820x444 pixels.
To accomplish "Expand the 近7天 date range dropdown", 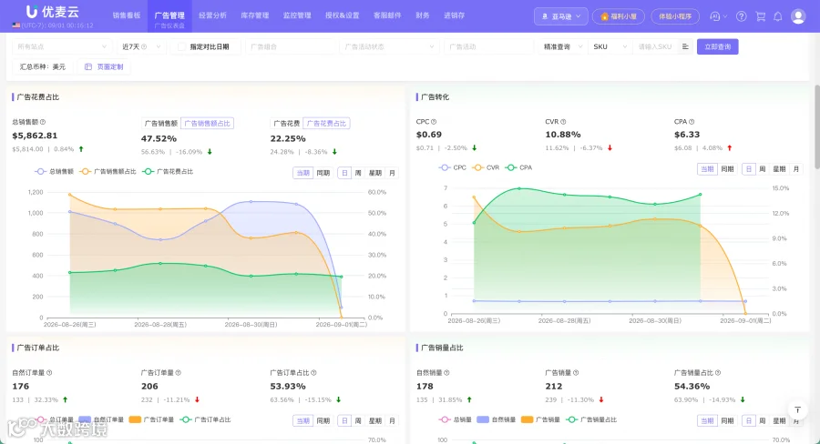I will pyautogui.click(x=141, y=46).
